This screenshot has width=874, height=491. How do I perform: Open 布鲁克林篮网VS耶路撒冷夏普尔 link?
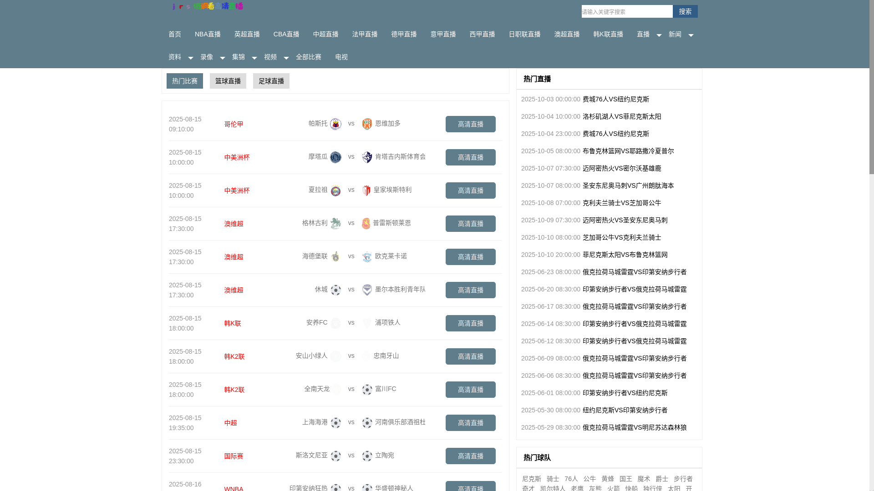coord(628,151)
